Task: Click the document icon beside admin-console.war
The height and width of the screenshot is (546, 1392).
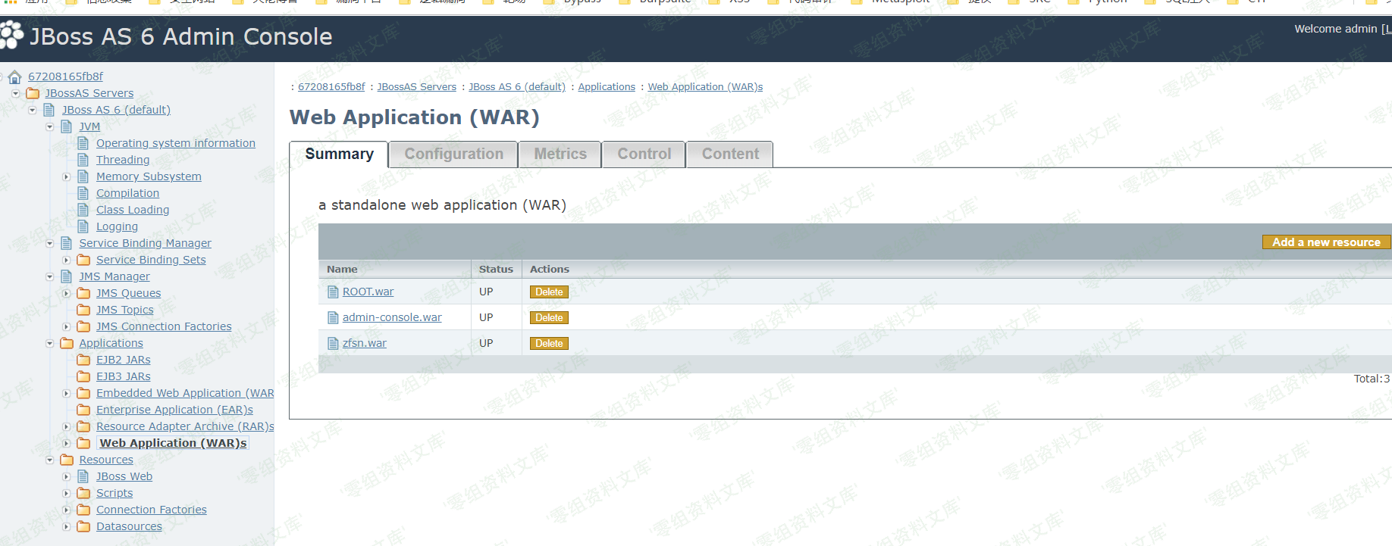Action: pos(333,317)
